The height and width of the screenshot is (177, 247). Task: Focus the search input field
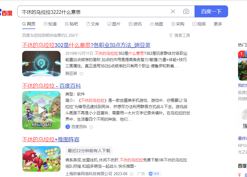click(94, 12)
